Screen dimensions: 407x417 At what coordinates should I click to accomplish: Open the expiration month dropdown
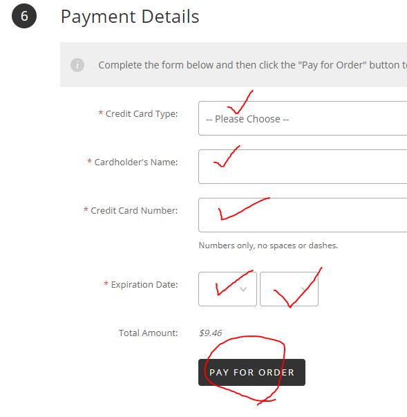pyautogui.click(x=227, y=289)
